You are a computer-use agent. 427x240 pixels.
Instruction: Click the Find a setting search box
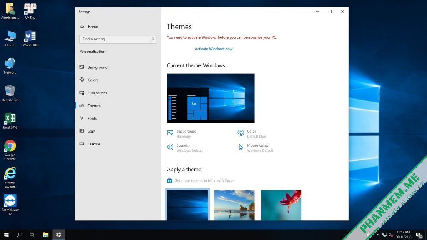tap(118, 39)
